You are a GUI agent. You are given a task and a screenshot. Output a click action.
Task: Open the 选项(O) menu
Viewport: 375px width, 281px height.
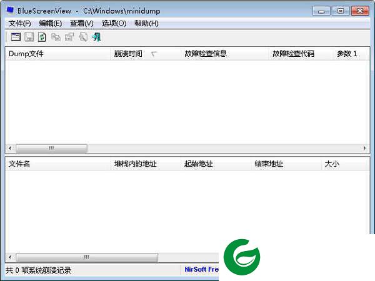point(114,24)
